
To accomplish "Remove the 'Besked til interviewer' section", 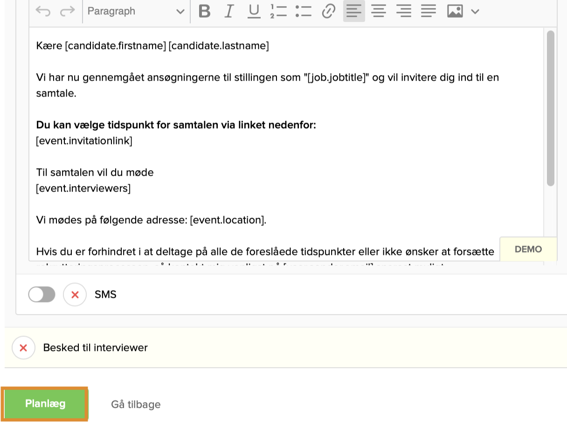I will coord(23,347).
